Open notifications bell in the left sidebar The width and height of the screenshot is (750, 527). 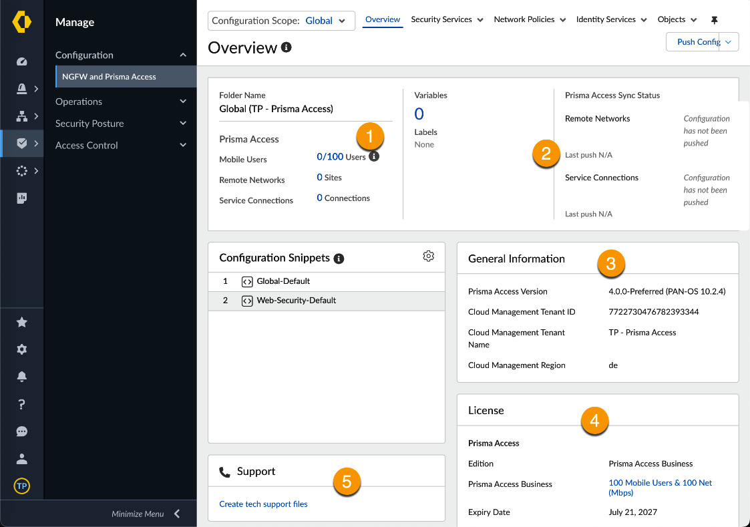(21, 377)
